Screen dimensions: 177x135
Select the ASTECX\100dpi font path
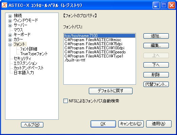[x=100, y=48]
